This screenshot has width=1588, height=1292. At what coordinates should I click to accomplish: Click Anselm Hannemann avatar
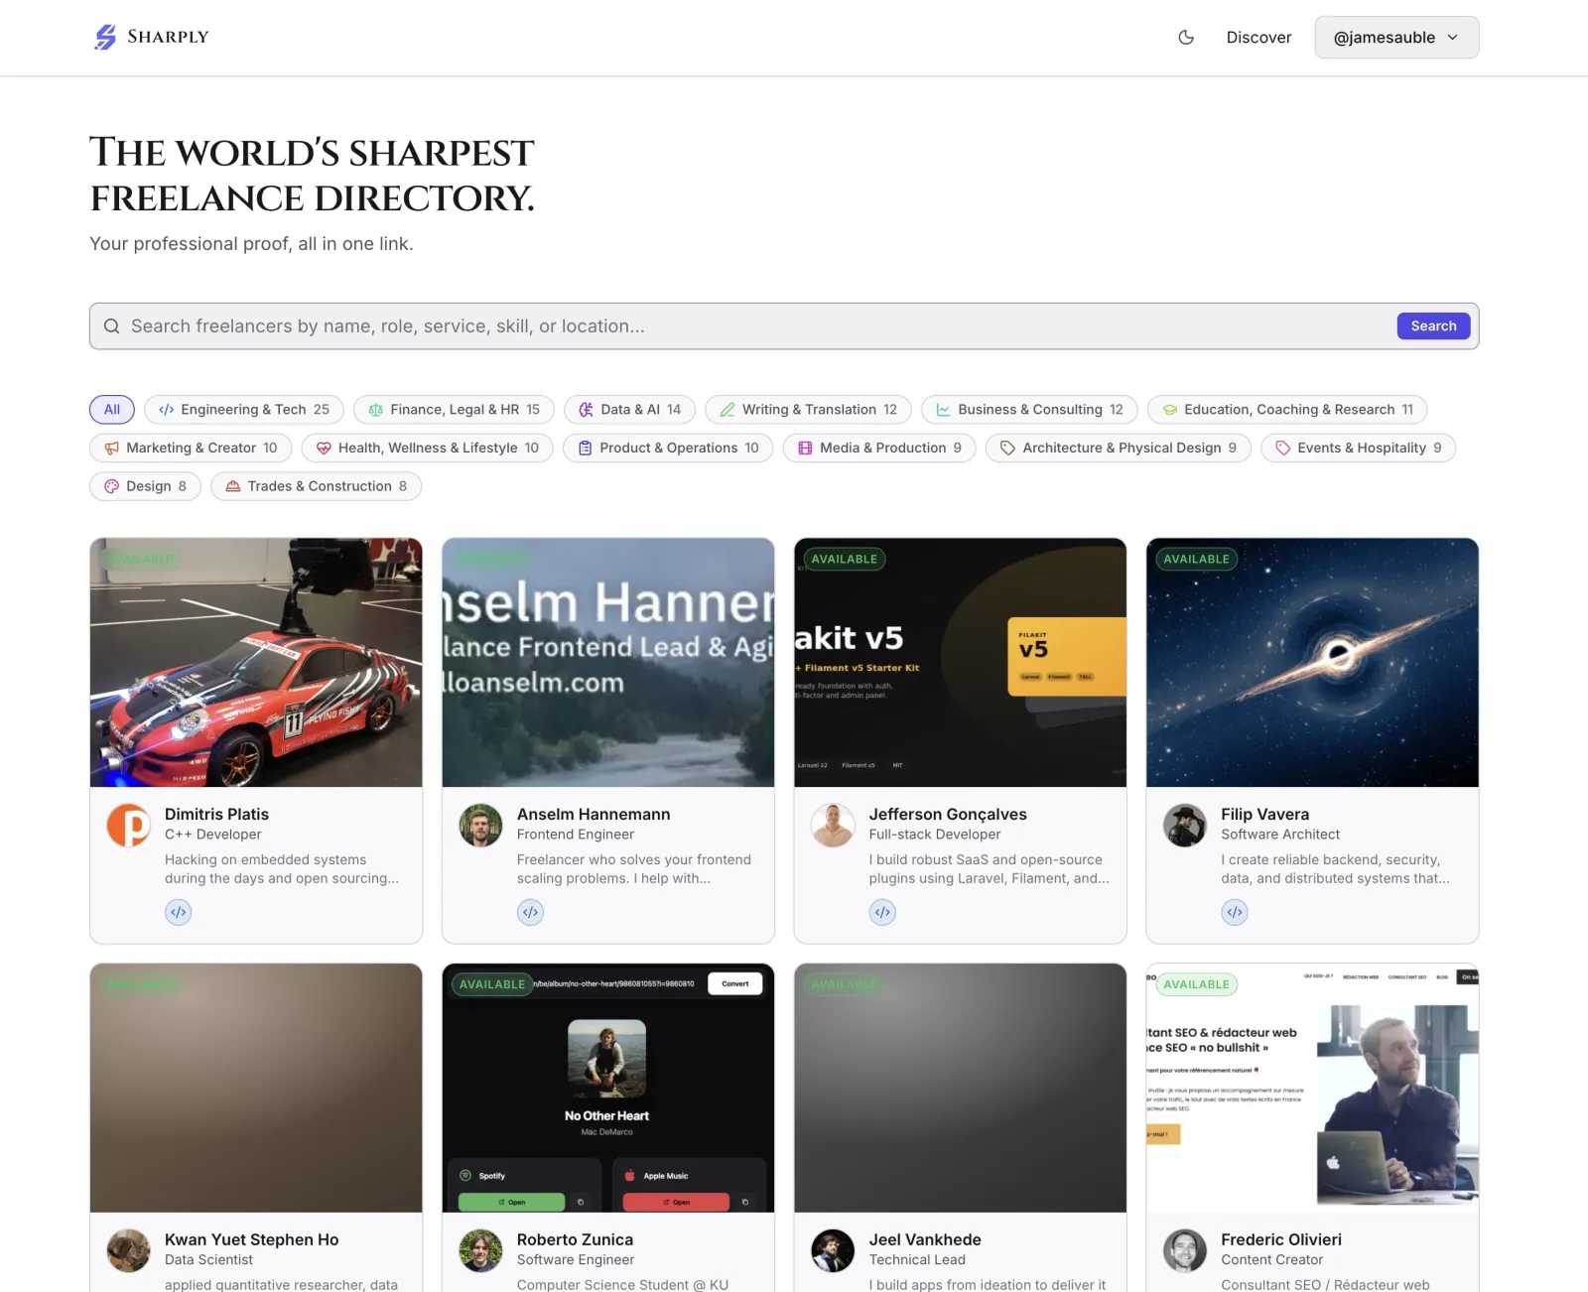pyautogui.click(x=481, y=826)
